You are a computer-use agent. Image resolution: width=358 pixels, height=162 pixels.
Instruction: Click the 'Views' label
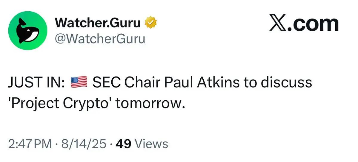click(x=152, y=144)
